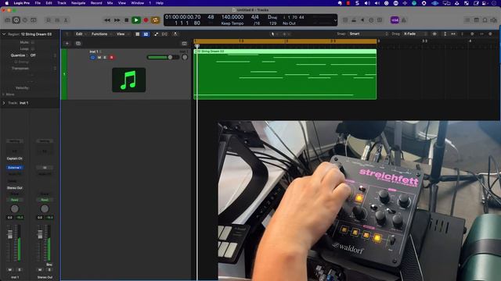The image size is (501, 281).
Task: Click the Stop transport button
Action: point(127,20)
